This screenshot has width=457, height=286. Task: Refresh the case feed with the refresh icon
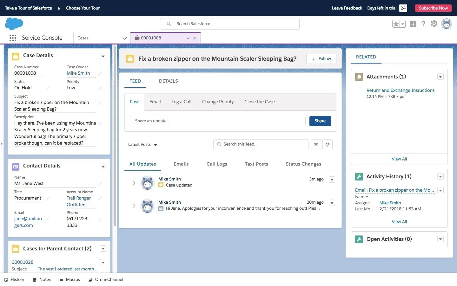tap(328, 144)
